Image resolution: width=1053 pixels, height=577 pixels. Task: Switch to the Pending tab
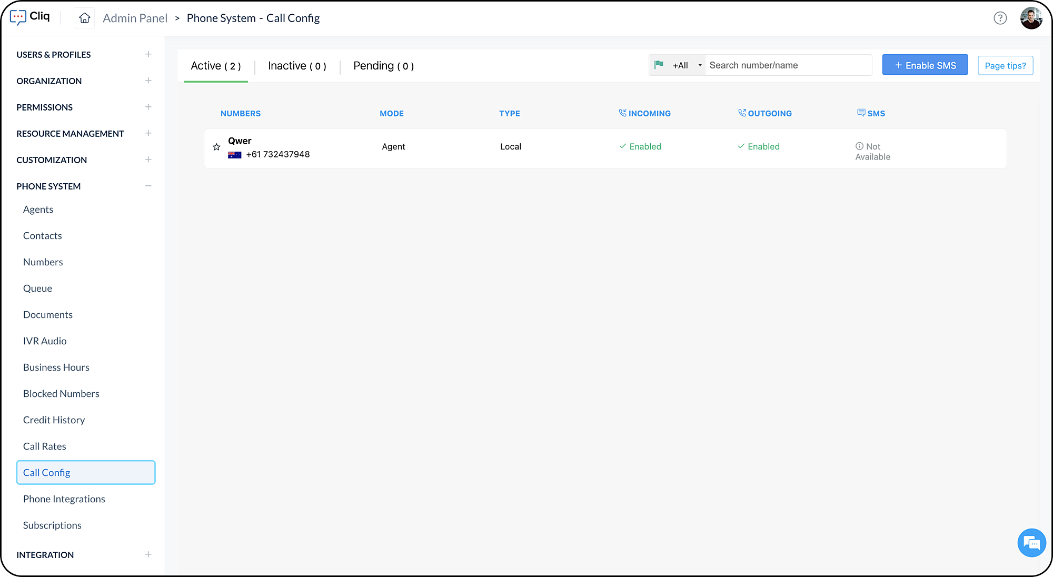[x=383, y=66]
